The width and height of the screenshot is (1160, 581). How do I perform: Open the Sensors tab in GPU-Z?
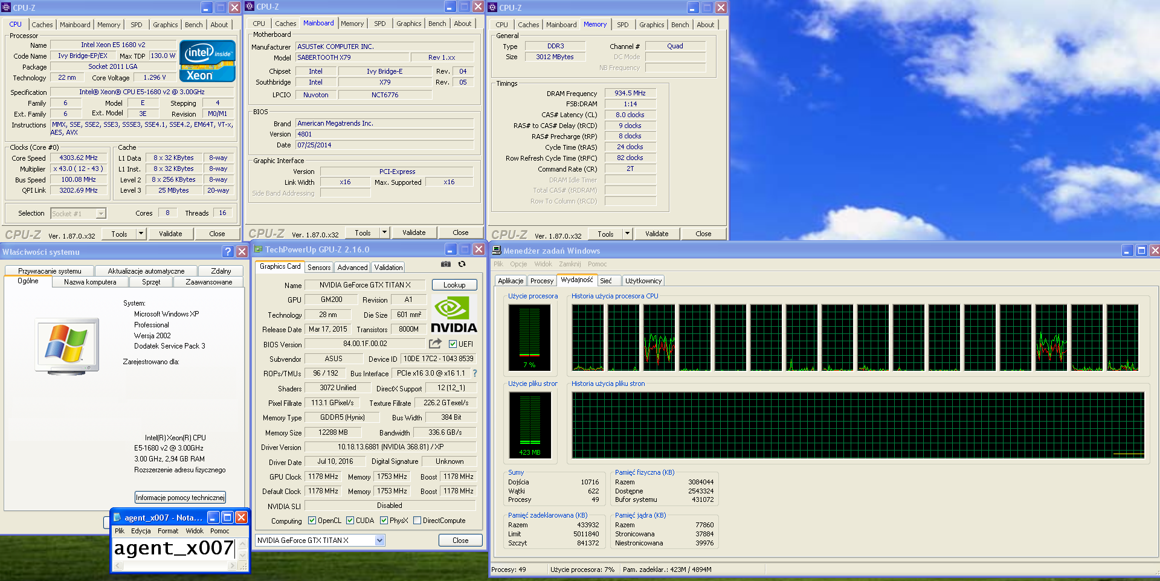coord(319,267)
